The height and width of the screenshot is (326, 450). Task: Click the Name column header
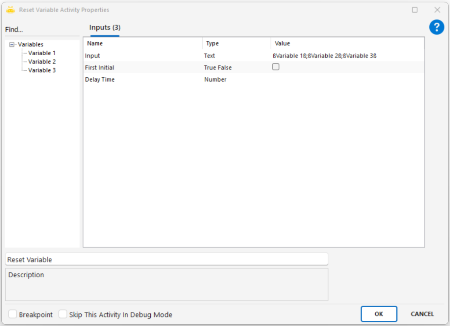142,43
